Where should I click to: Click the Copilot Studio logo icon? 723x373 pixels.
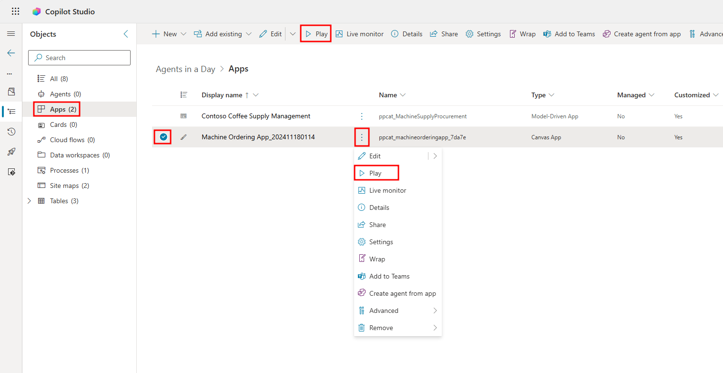click(37, 11)
